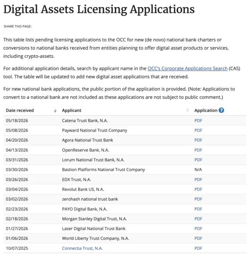250x257 pixels.
Task: Click the SHARE THIS PAGE label
Action: [x=18, y=27]
